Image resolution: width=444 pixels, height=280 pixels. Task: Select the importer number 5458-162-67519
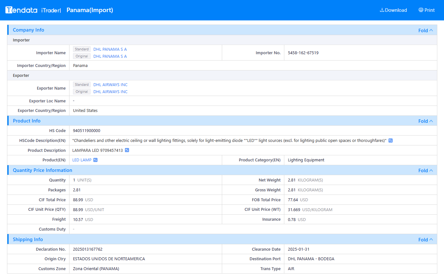coord(303,53)
